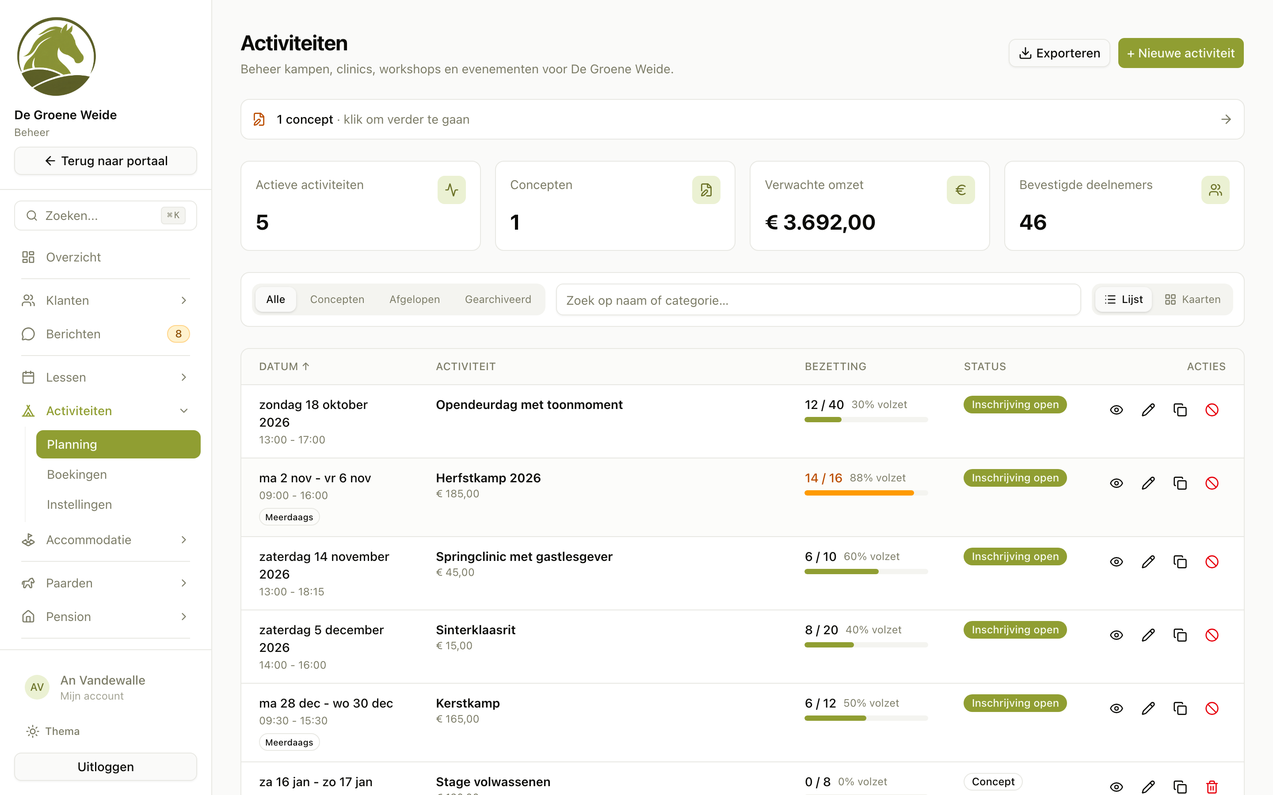Click the Opendeurdag occupancy progress bar
The height and width of the screenshot is (795, 1273).
click(x=866, y=420)
